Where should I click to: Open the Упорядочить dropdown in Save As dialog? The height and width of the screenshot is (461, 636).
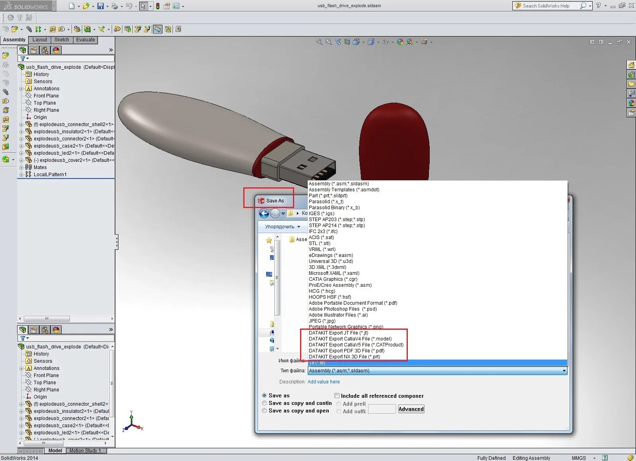[x=283, y=227]
